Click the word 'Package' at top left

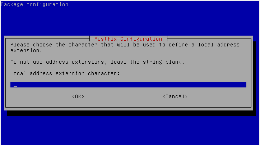tap(12, 4)
